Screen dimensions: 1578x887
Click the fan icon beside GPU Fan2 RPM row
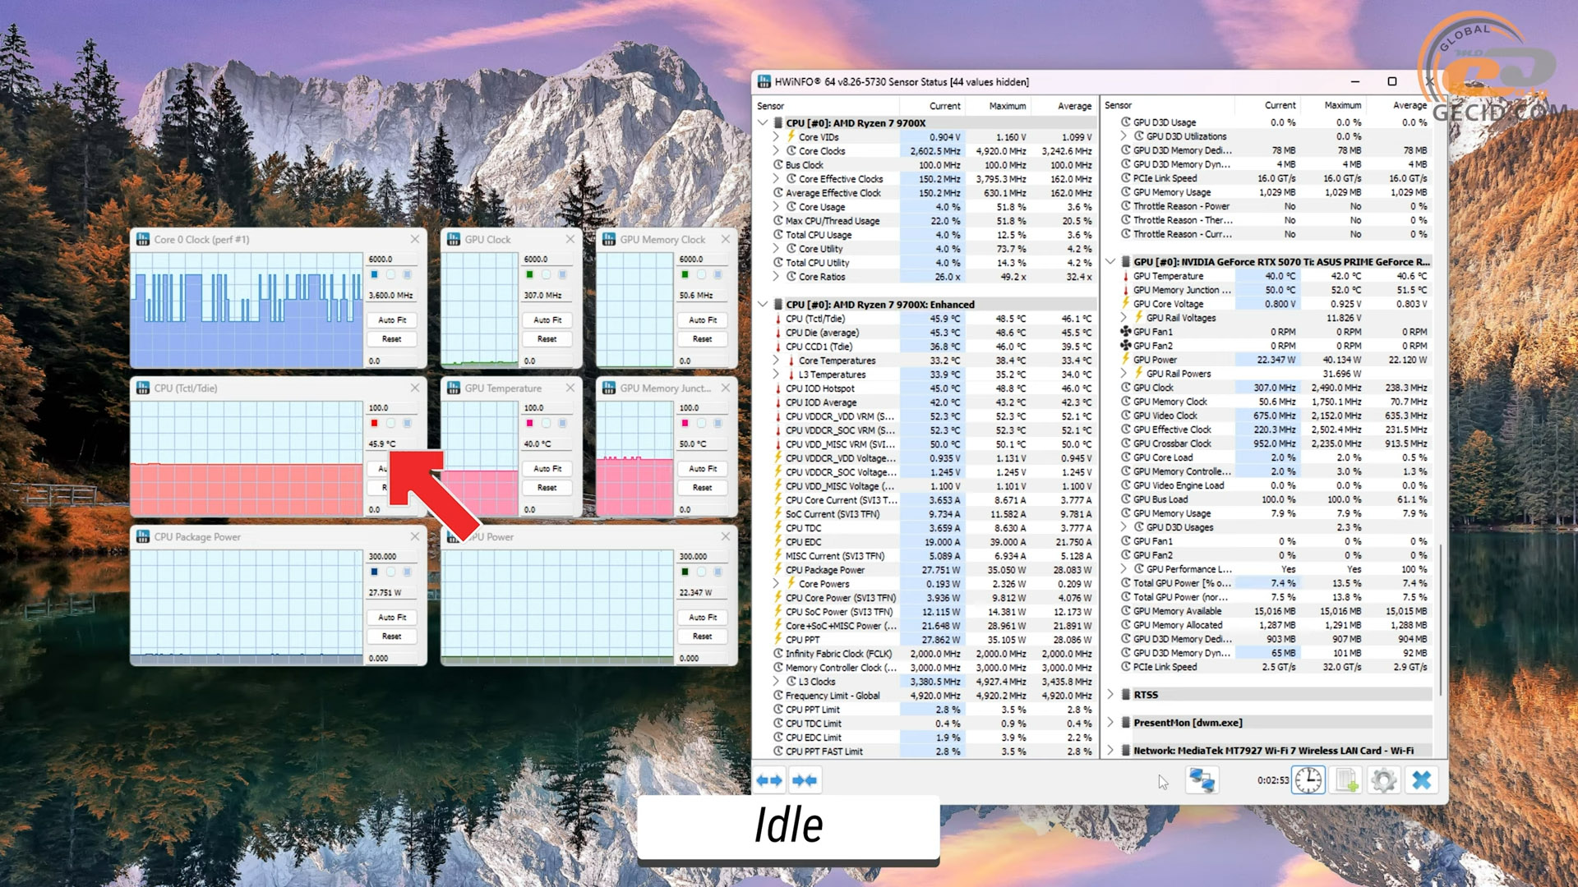coord(1126,346)
